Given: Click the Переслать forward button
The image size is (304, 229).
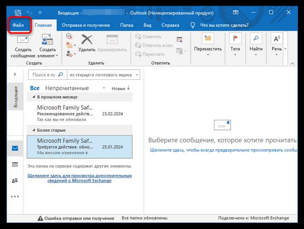Looking at the screenshot, I should [x=150, y=54].
